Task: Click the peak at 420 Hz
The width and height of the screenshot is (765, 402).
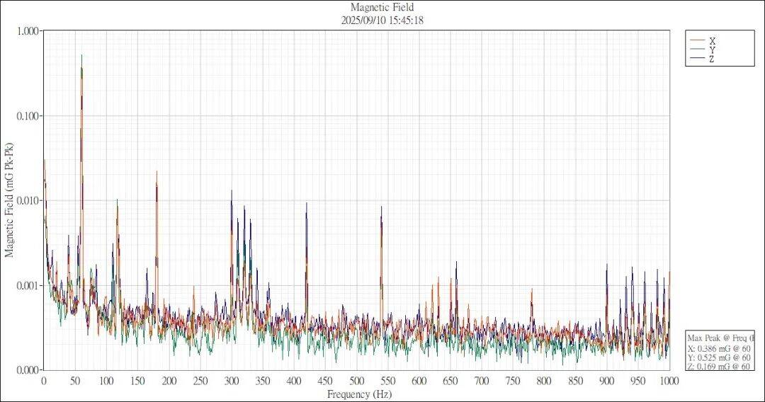Action: click(x=307, y=205)
